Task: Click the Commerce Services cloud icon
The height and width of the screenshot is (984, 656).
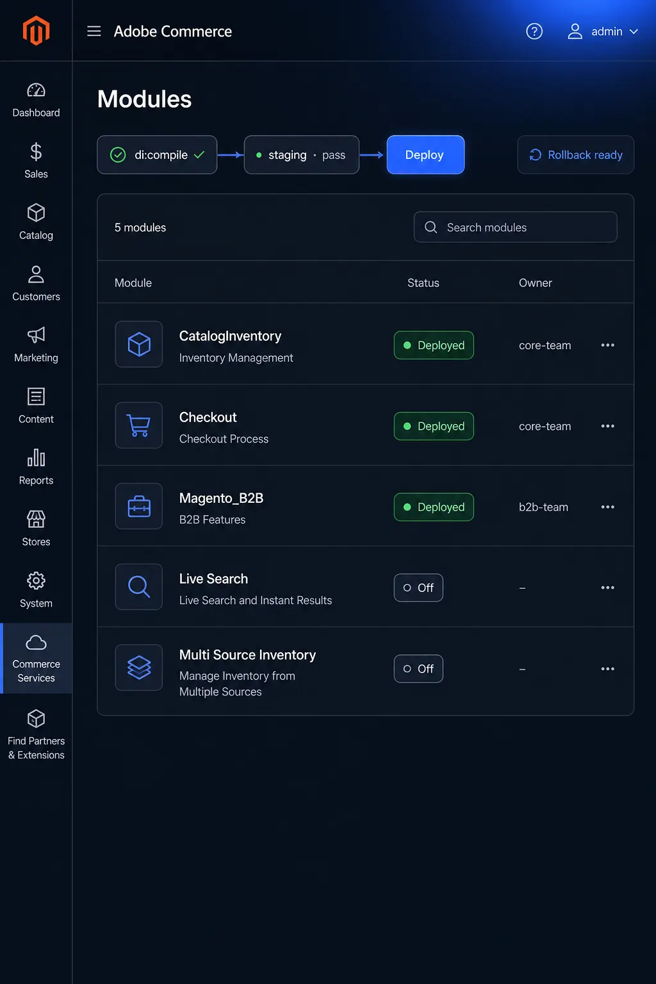Action: tap(36, 642)
